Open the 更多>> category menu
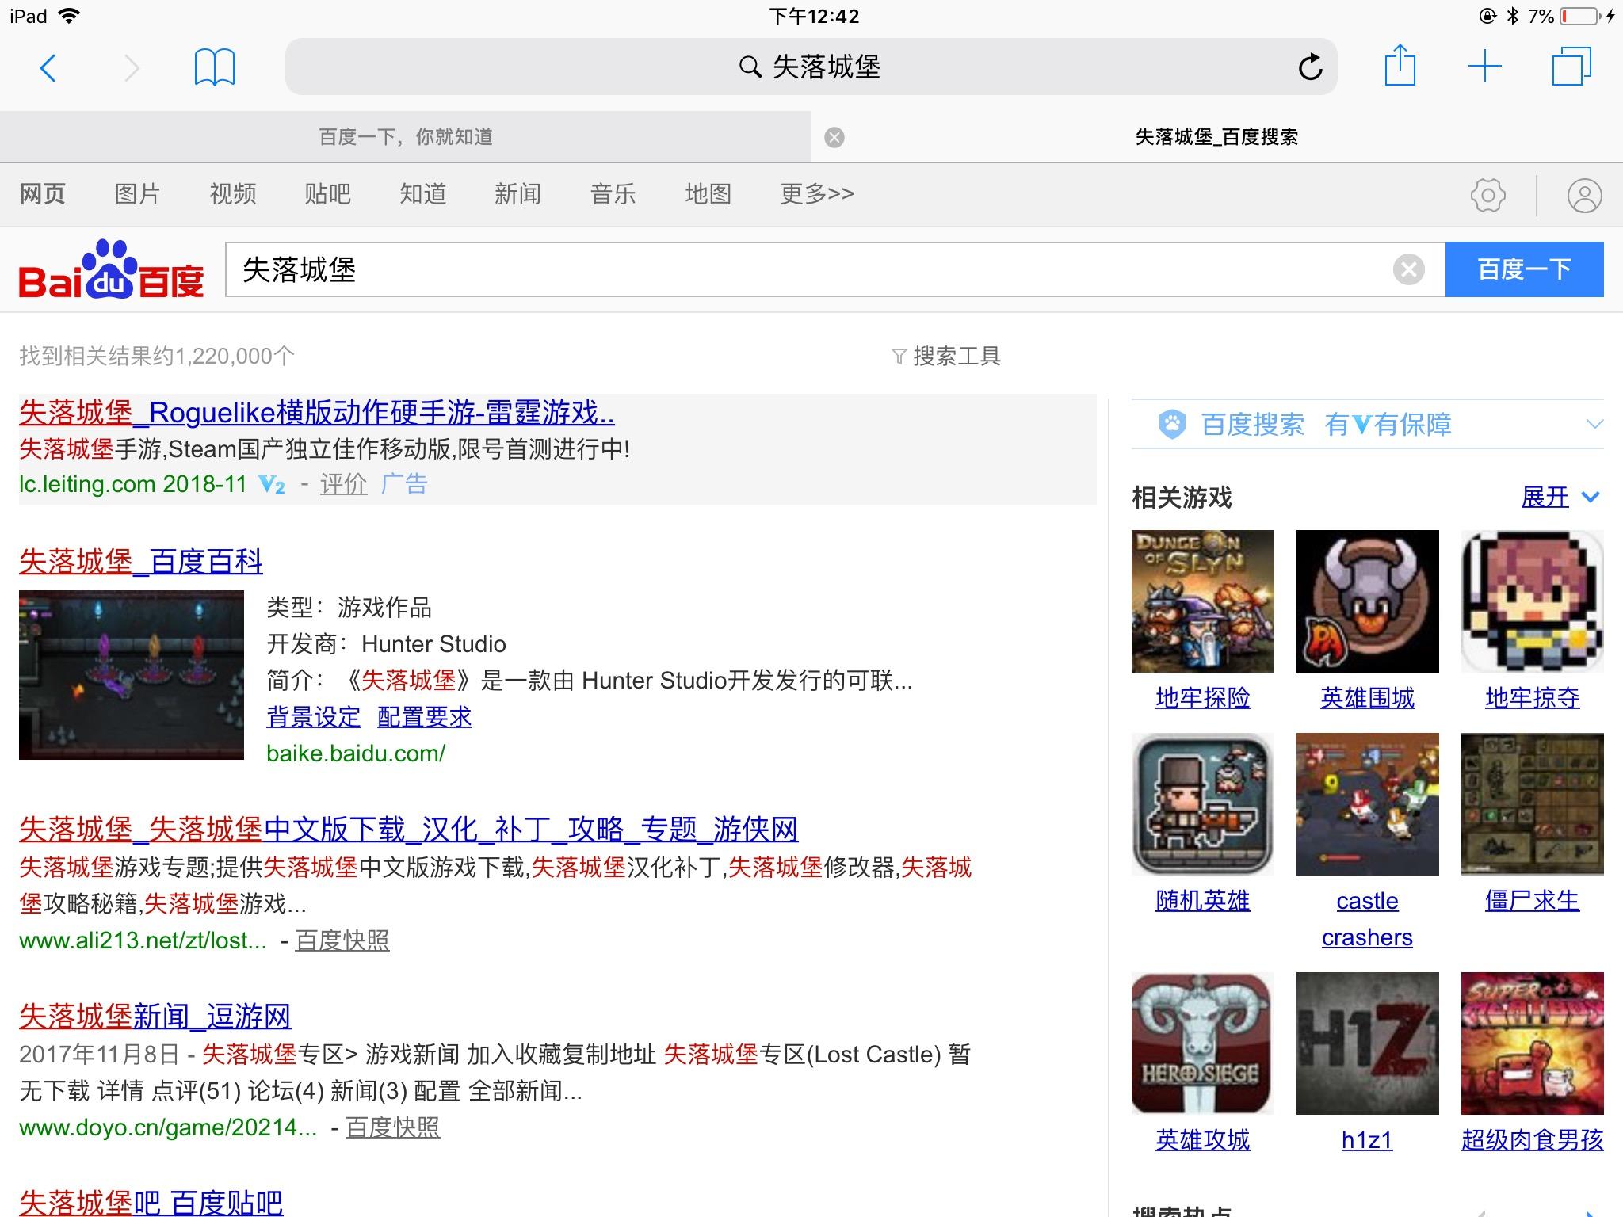This screenshot has height=1217, width=1623. 817,194
